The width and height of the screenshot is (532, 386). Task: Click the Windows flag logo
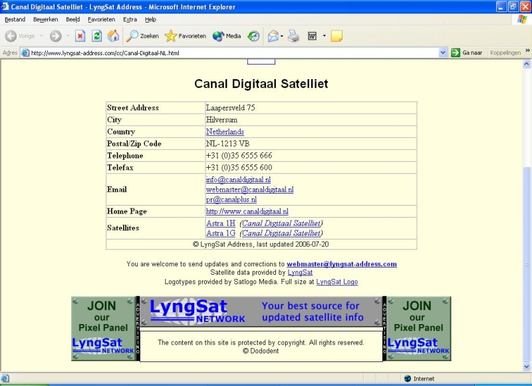coord(522,19)
